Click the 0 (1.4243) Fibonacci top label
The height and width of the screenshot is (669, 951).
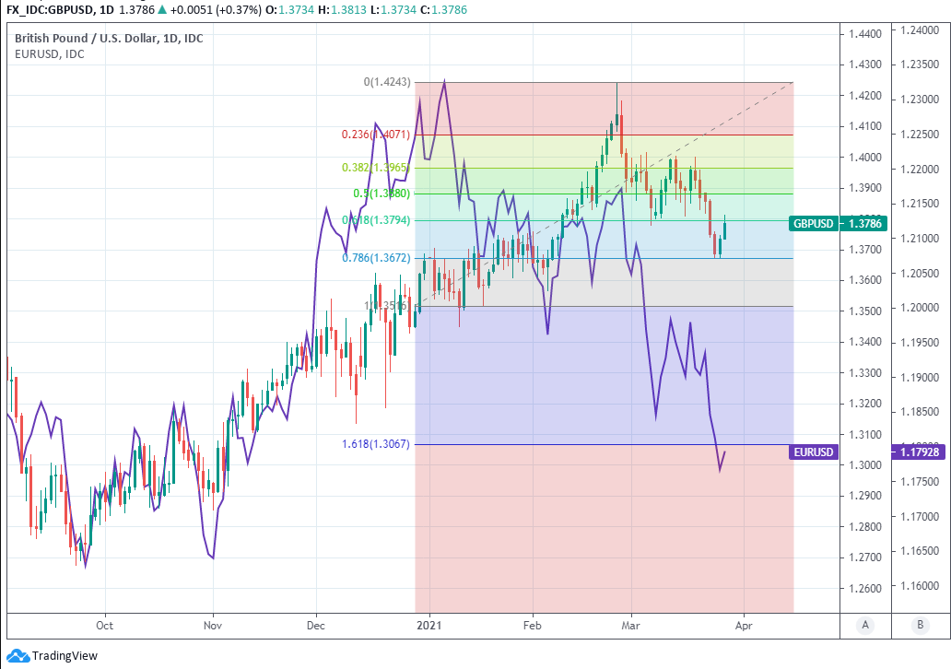(387, 82)
